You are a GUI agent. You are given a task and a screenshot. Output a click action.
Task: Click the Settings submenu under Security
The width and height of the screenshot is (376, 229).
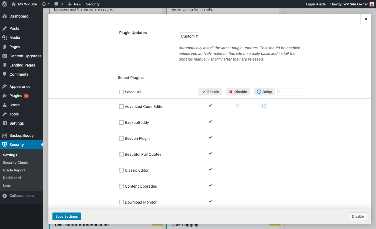tap(10, 155)
